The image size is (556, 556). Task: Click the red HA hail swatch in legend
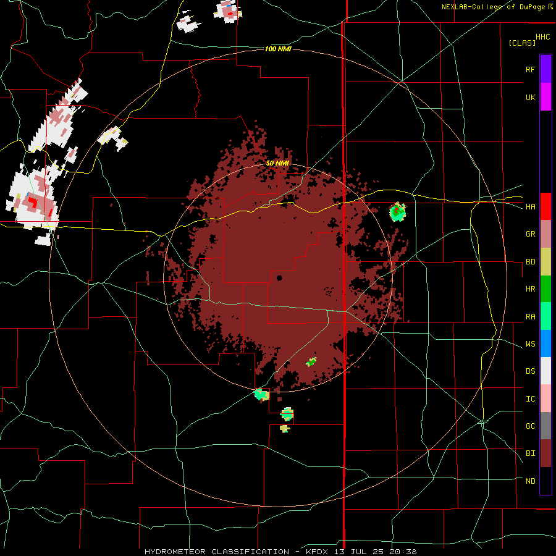(545, 206)
